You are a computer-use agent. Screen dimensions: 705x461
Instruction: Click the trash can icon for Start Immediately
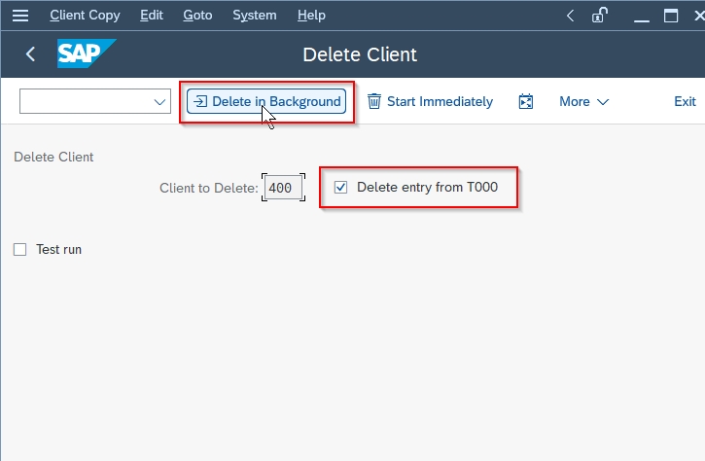(x=374, y=102)
